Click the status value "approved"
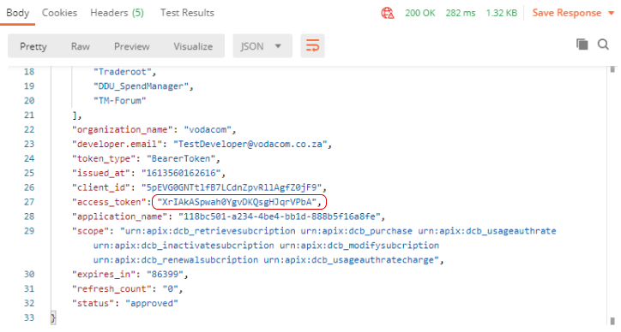 point(152,303)
